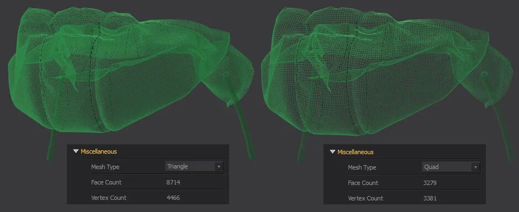This screenshot has width=519, height=212.
Task: Collapse the right Miscellaneous section triangle
Action: [x=332, y=152]
